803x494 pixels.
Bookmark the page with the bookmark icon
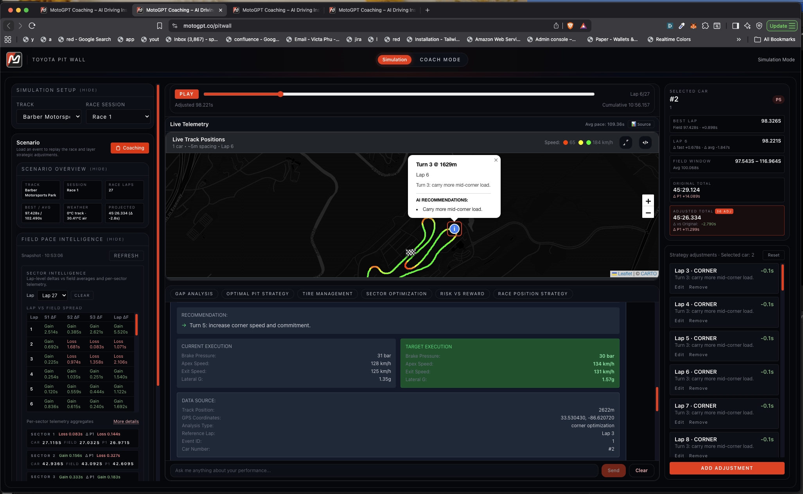(x=160, y=26)
